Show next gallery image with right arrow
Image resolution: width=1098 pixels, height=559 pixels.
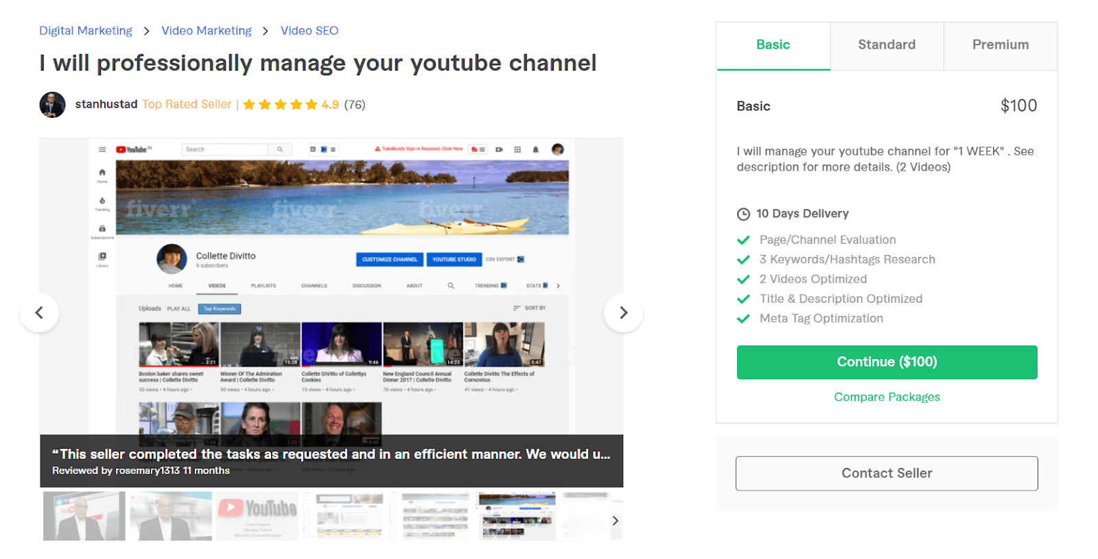(x=623, y=312)
